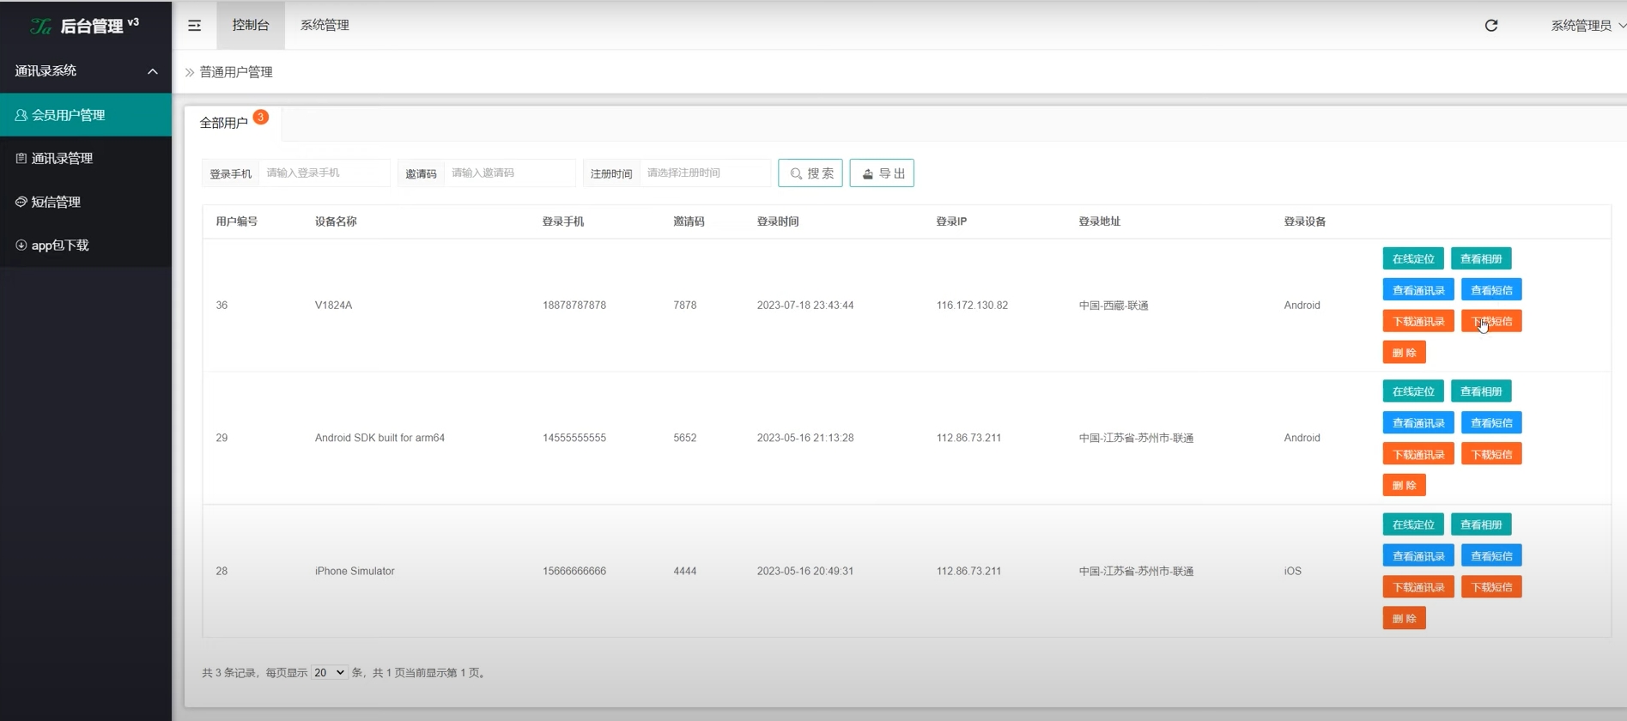Click 查看短信 for user 28
This screenshot has width=1627, height=721.
pos(1491,556)
